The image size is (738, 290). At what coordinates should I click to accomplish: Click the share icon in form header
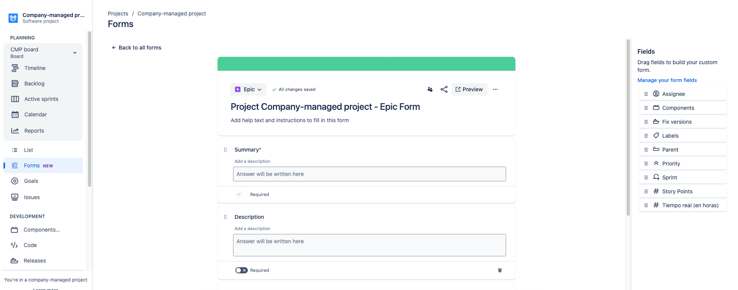[x=444, y=89]
